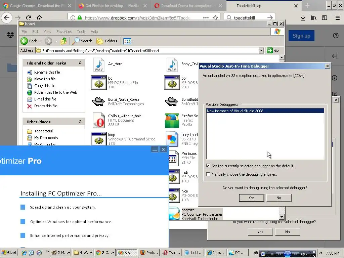This screenshot has height=258, width=344.
Task: Expand the Address bar dropdown arrow
Action: click(261, 50)
